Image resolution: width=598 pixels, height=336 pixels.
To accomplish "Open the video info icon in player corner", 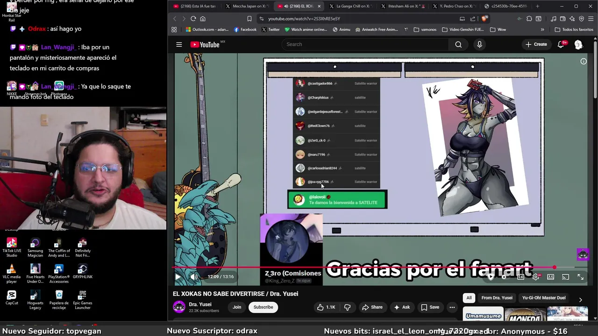I will tap(584, 61).
